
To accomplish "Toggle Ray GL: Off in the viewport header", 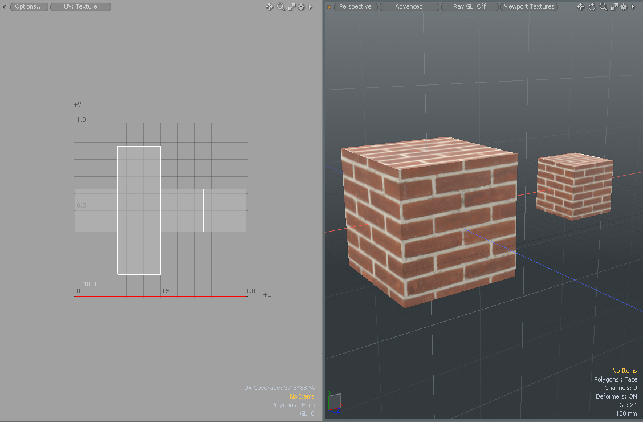I will 469,7.
